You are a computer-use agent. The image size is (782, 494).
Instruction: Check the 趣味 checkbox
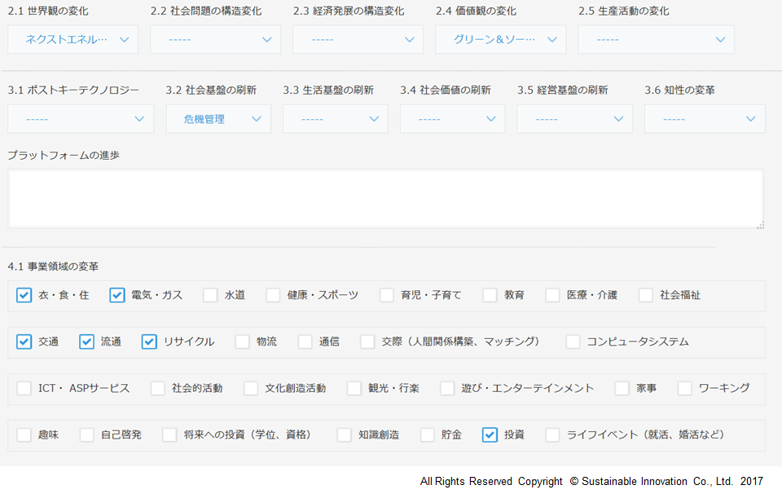(x=24, y=435)
